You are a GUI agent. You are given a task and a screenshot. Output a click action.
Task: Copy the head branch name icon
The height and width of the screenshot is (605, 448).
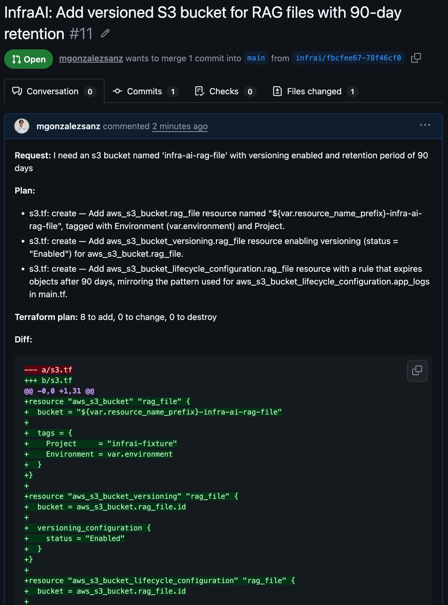pyautogui.click(x=416, y=58)
